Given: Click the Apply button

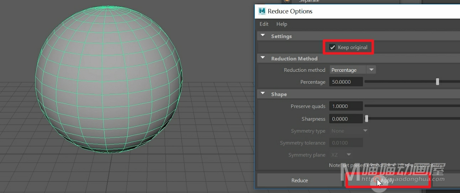Looking at the screenshot, I should point(387,181).
